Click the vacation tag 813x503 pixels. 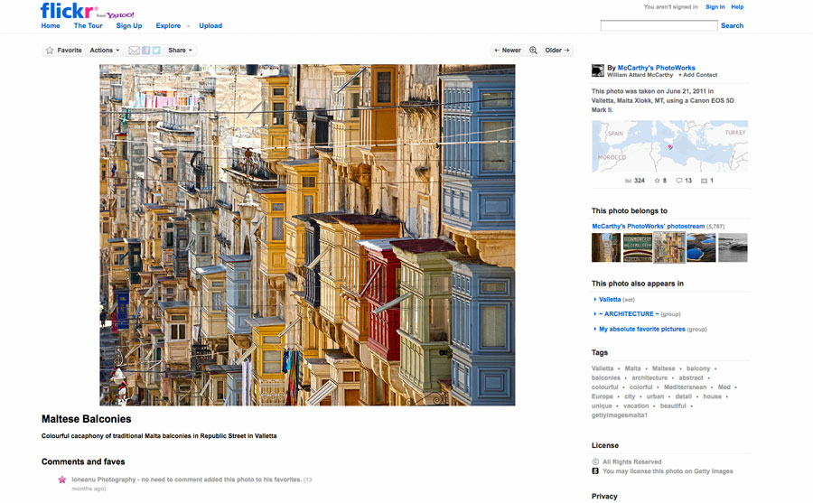pos(636,405)
